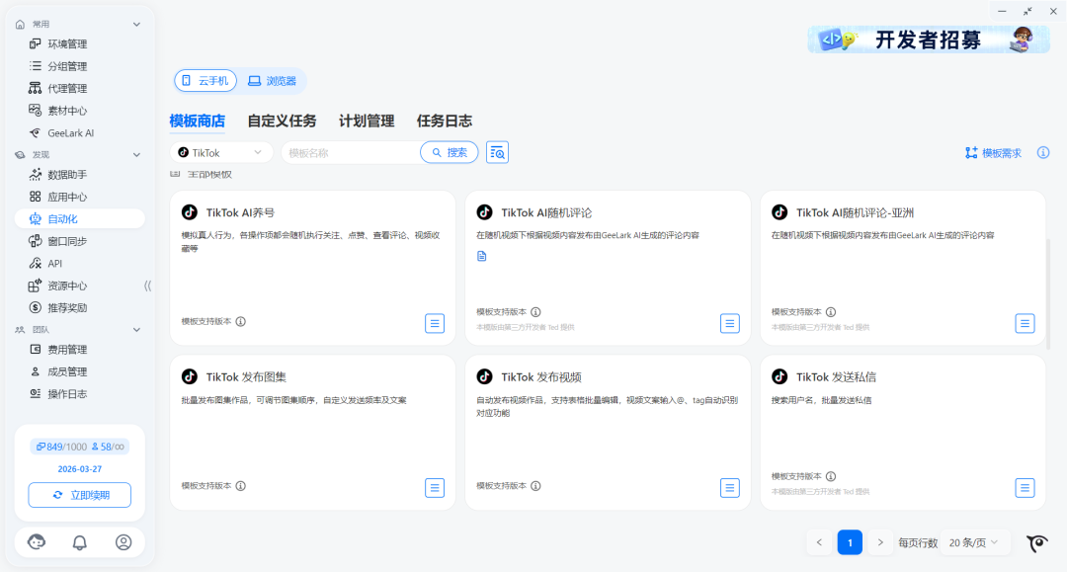This screenshot has height=572, width=1067.
Task: Click info icon next to 模板支持版本 on 发布视频
Action: tap(536, 486)
